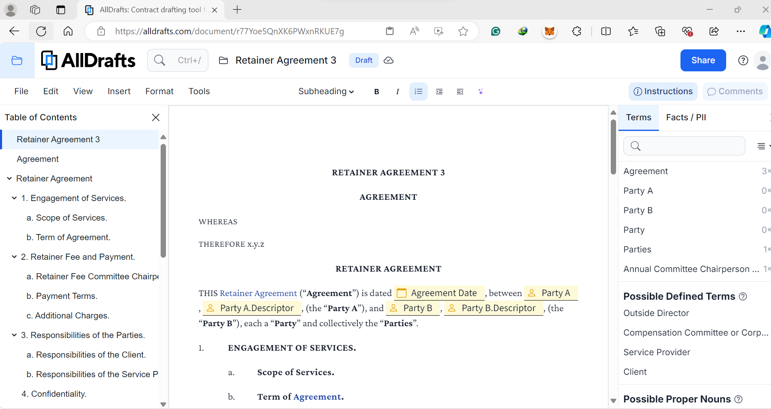Open browser extensions puzzle icon
Screen dimensions: 771x409
coord(577,31)
